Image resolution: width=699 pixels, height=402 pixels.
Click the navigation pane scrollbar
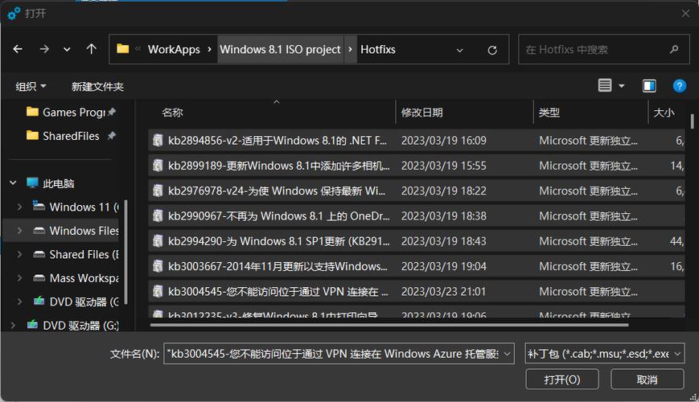pos(126,252)
